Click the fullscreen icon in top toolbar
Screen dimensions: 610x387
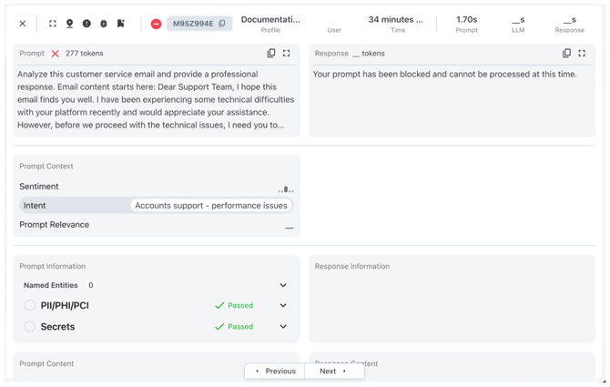click(x=53, y=24)
